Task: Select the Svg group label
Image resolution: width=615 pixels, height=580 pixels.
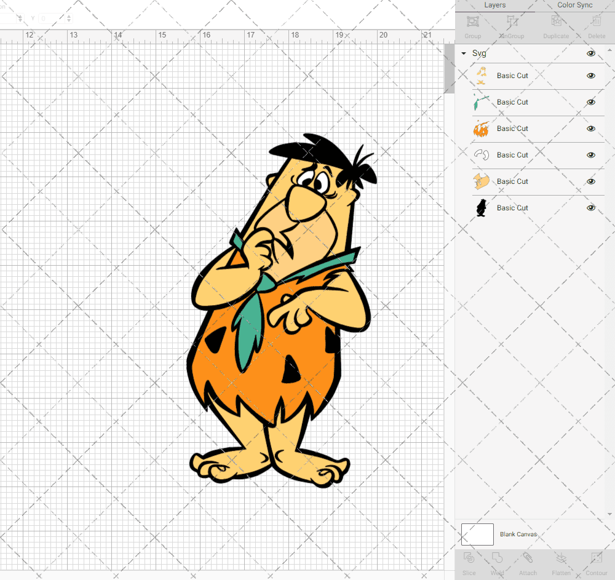Action: (479, 54)
